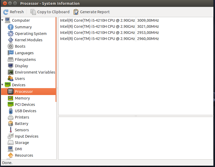Click Copy to Clipboard text
Image resolution: width=215 pixels, height=167 pixels.
[x=53, y=12]
